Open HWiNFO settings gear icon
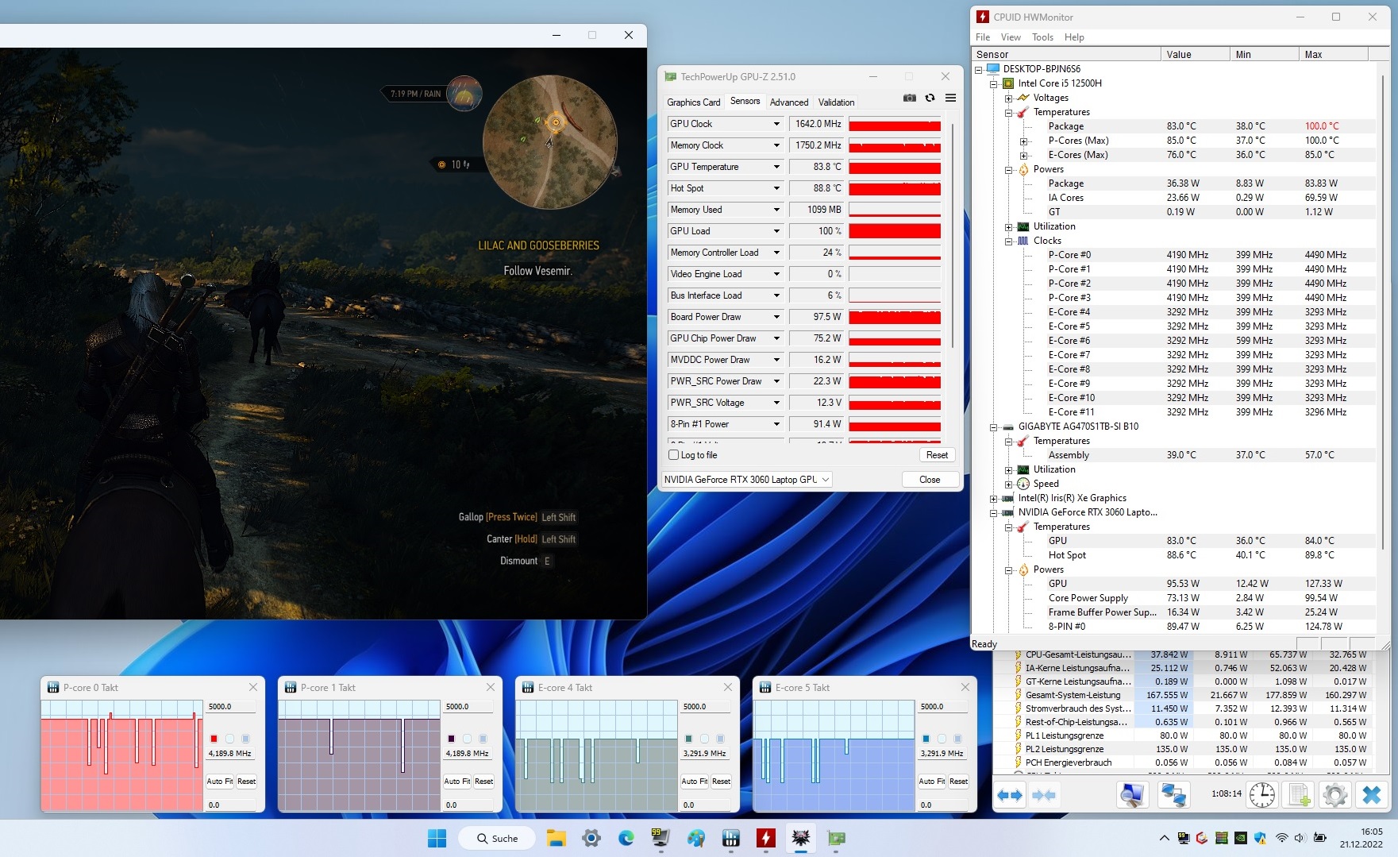Viewport: 1398px width, 857px height. click(x=1334, y=794)
